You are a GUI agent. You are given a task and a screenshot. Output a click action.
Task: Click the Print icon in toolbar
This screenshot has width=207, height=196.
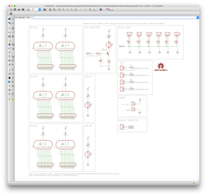pyautogui.click(x=19, y=9)
